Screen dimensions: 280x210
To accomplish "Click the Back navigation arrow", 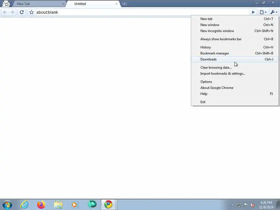I will pyautogui.click(x=5, y=12).
